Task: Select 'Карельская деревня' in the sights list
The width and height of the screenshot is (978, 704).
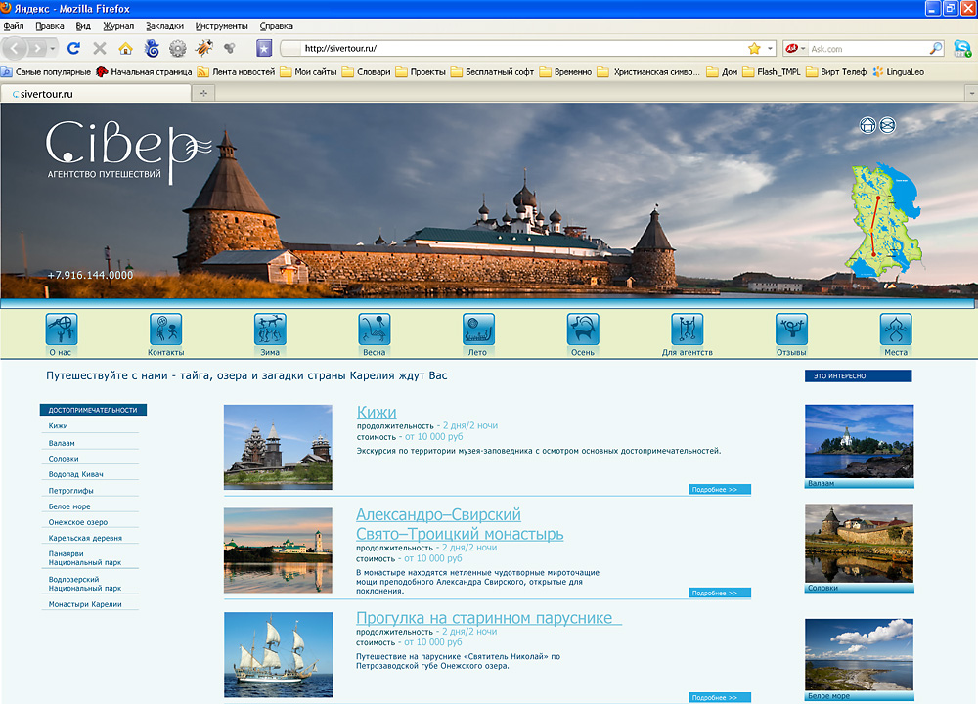Action: click(x=85, y=538)
